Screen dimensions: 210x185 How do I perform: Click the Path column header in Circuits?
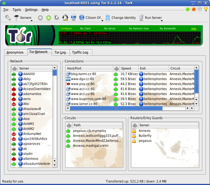pos(98,125)
